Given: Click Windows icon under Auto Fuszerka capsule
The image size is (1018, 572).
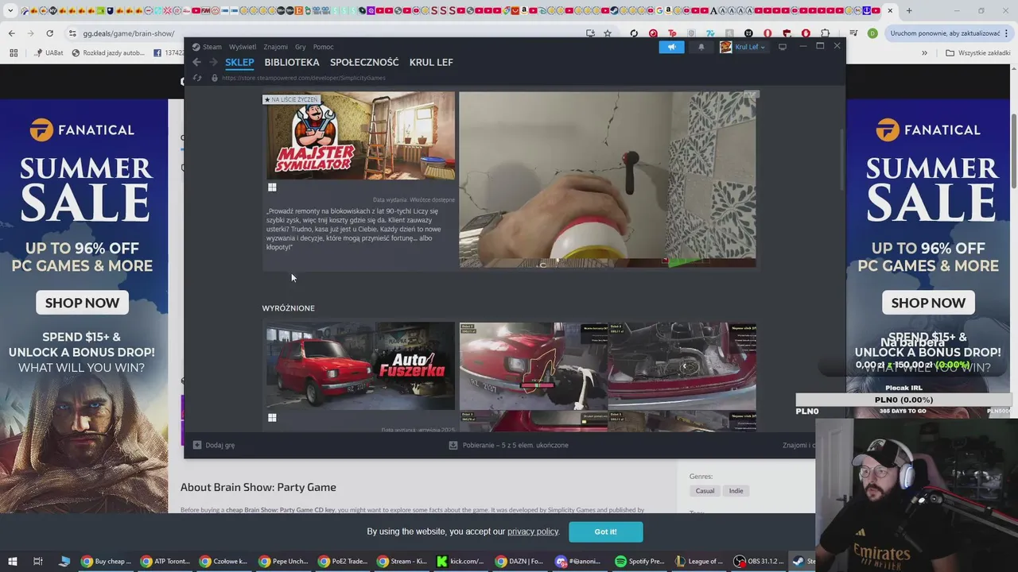Looking at the screenshot, I should (272, 418).
